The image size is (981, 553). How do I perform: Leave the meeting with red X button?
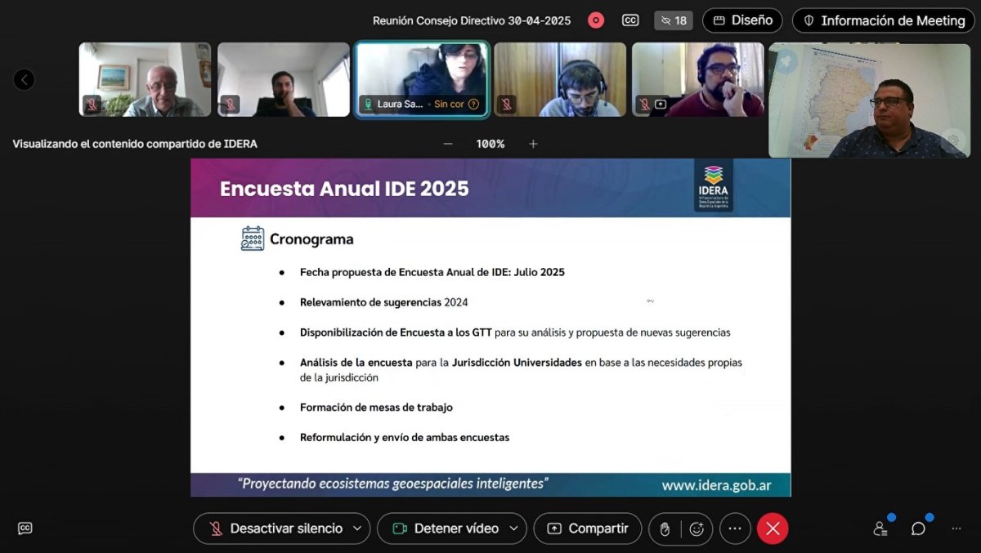click(x=773, y=528)
